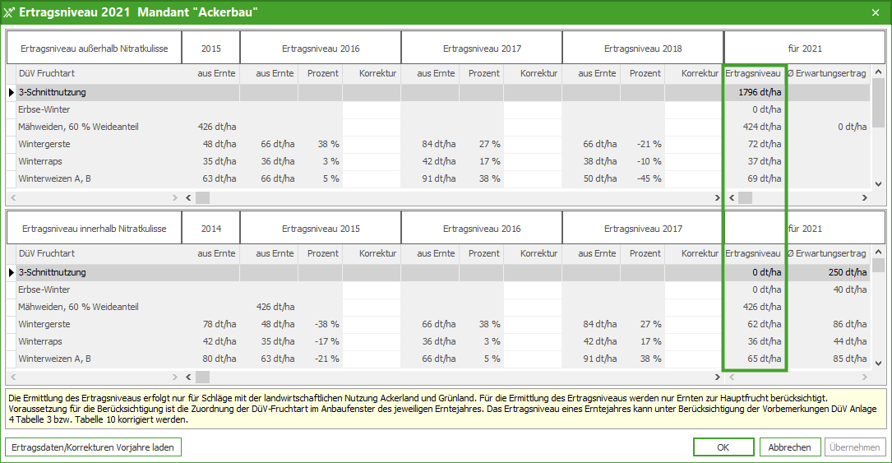Click row indicator arrow for lower 3-Schnittnutzung row
The image size is (892, 463).
click(12, 272)
